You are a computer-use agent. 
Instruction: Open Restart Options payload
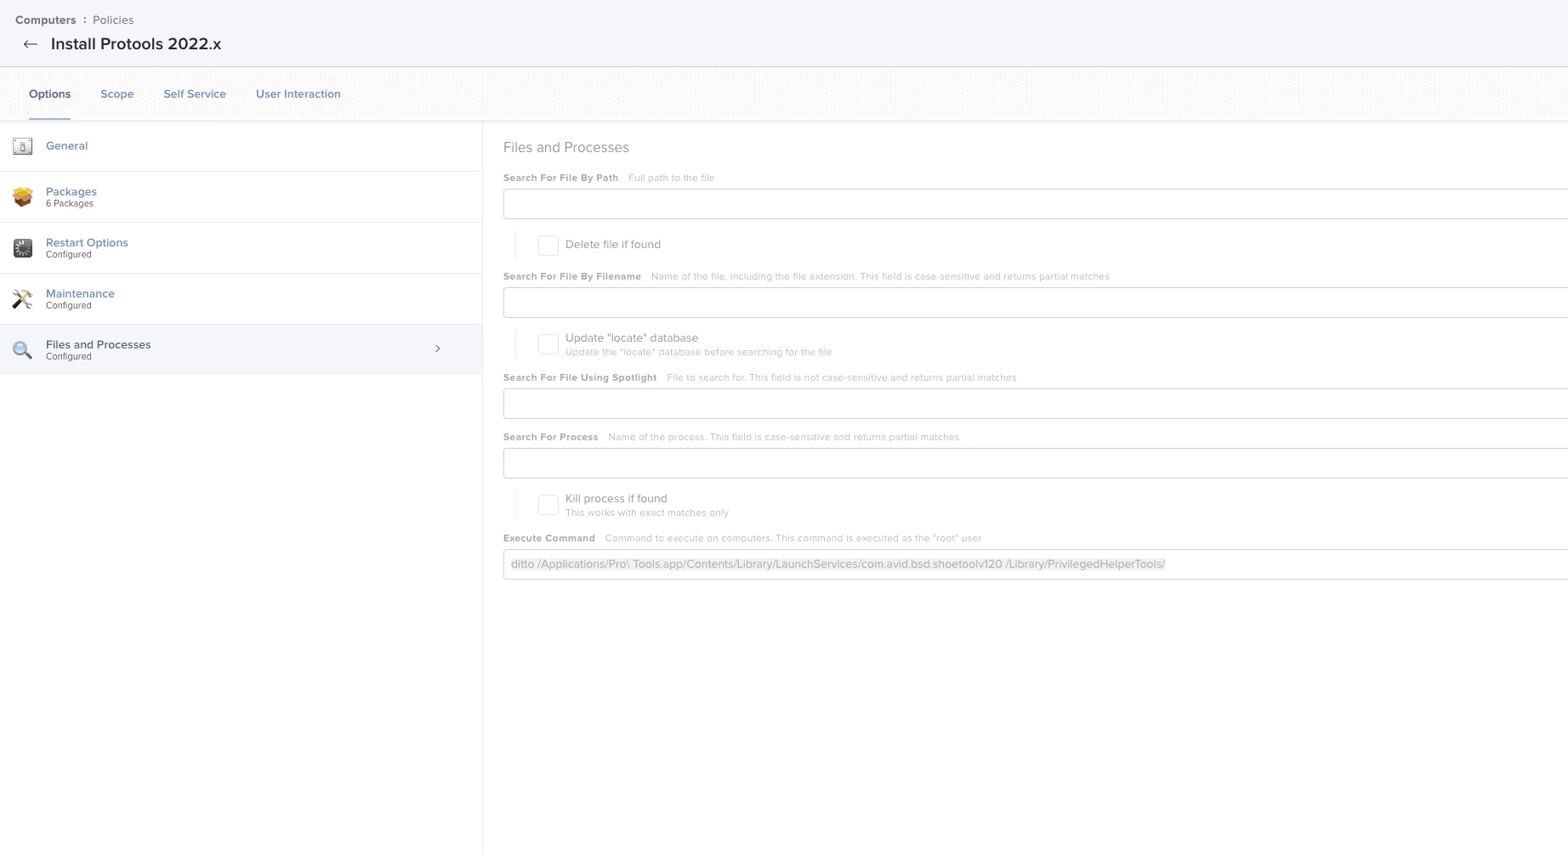point(241,248)
